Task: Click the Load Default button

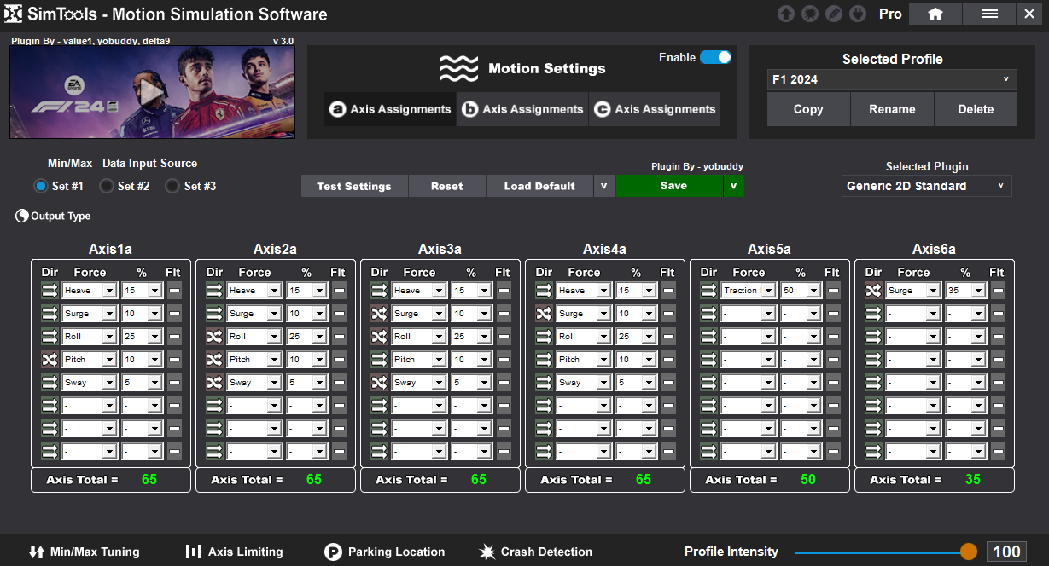Action: (539, 186)
